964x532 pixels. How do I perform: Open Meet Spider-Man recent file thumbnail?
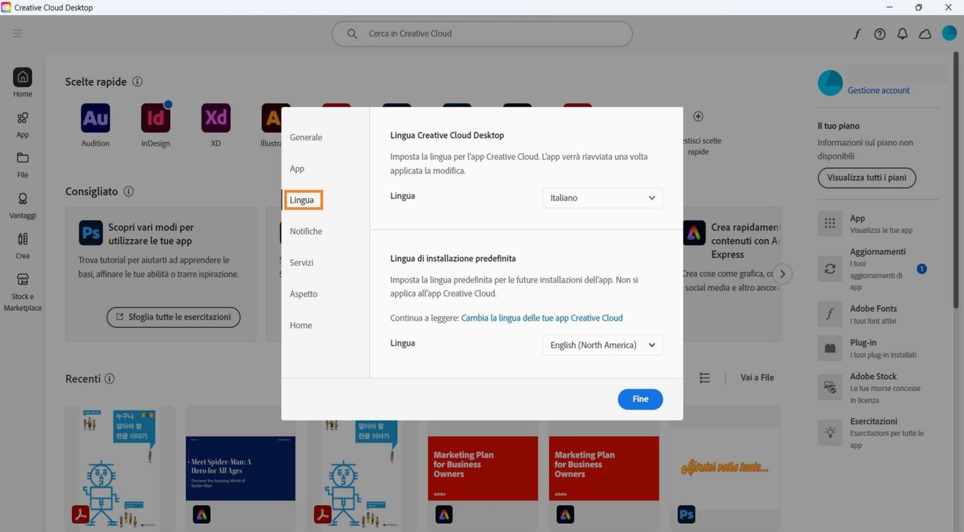click(x=240, y=468)
